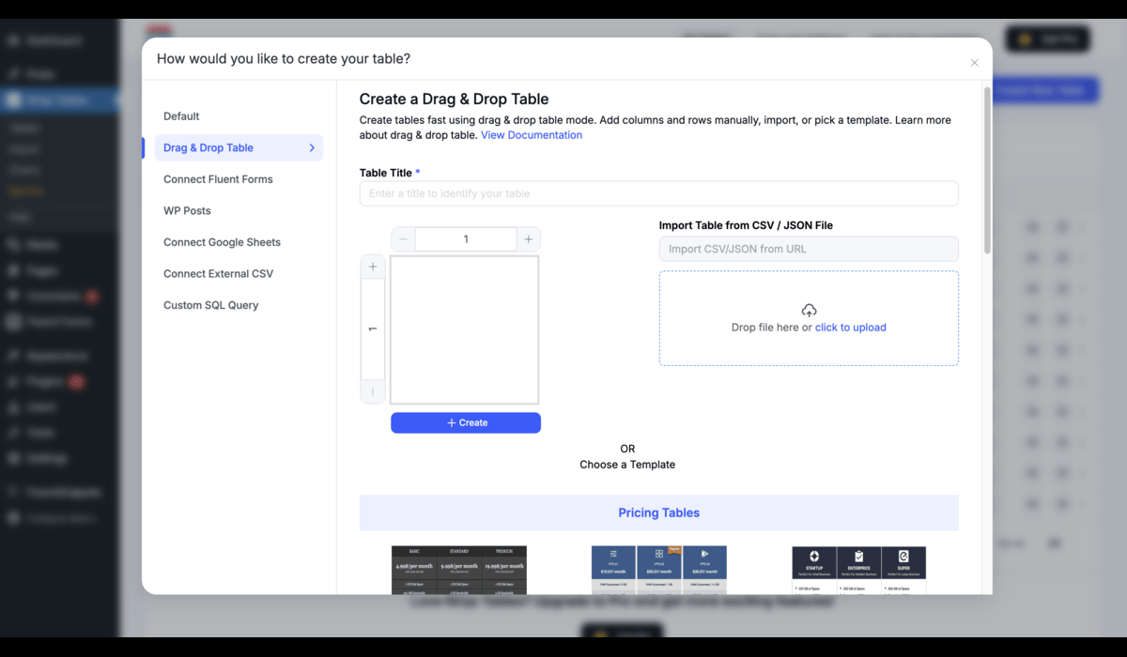Image resolution: width=1127 pixels, height=657 pixels.
Task: Increase row count with vertical plus button
Action: click(x=373, y=267)
